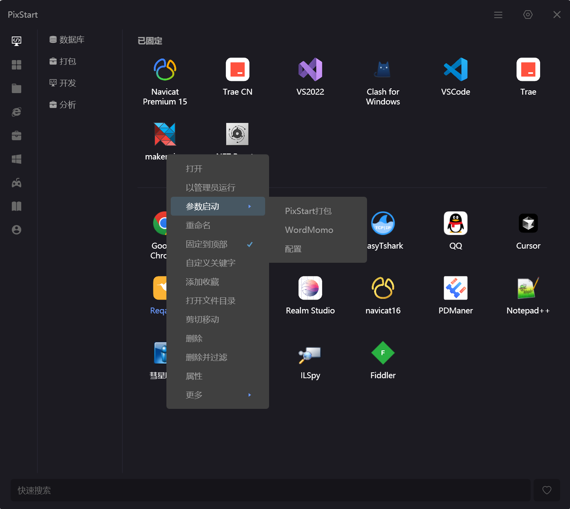Open the hamburger menu in title bar
Image resolution: width=570 pixels, height=509 pixels.
click(498, 15)
